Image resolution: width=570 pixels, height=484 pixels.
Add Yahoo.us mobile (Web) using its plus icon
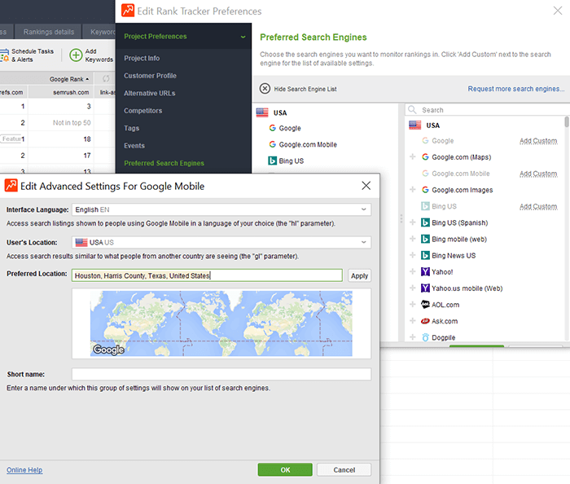[x=413, y=288]
